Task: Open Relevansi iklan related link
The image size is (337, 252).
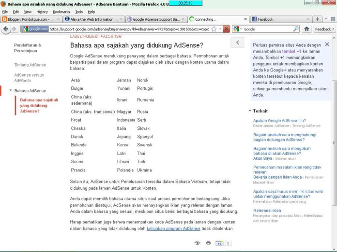Action: (267, 210)
